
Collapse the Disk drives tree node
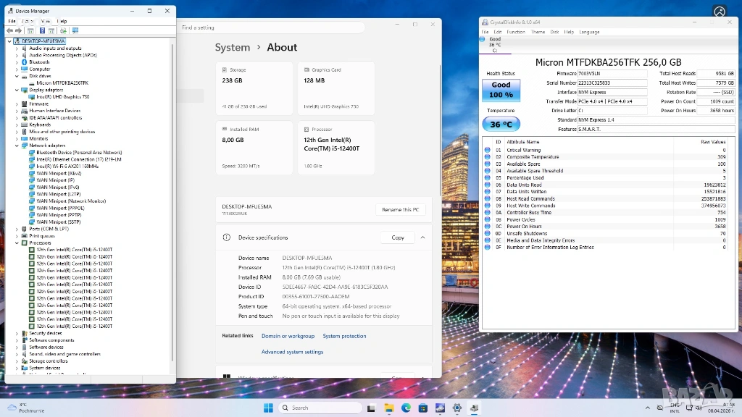pyautogui.click(x=17, y=76)
